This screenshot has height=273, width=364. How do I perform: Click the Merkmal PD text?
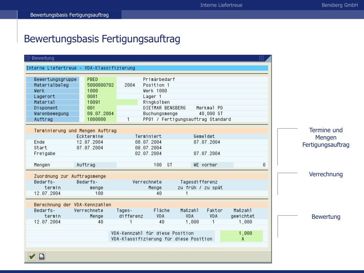(x=209, y=108)
